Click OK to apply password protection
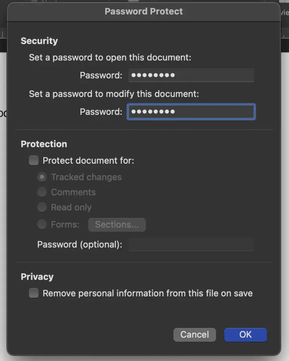Viewport: 289px width, 361px height. (245, 335)
